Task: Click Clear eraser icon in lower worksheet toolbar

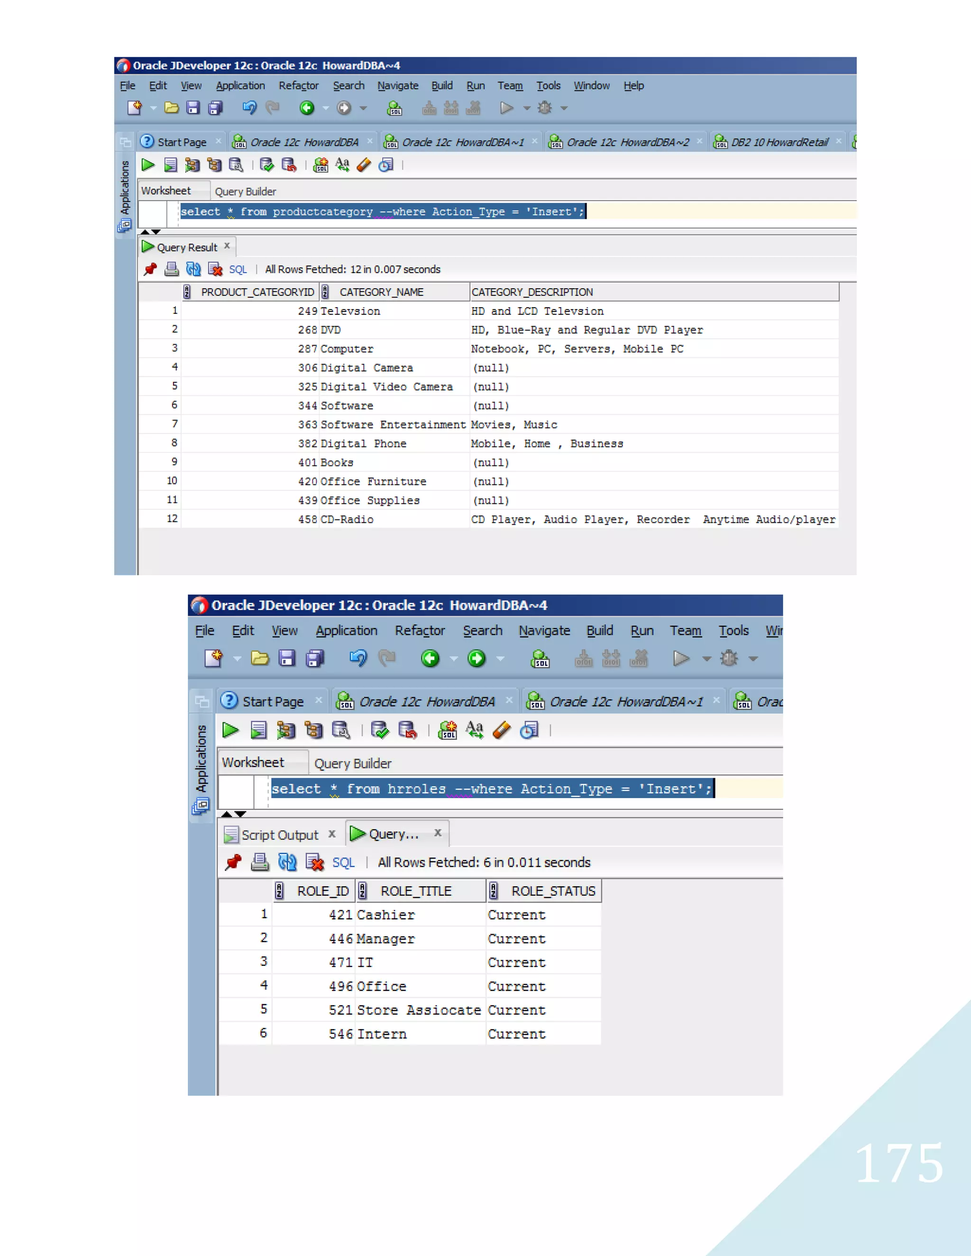Action: coord(502,730)
